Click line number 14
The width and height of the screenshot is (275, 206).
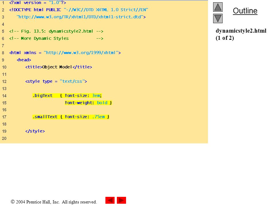point(4,96)
